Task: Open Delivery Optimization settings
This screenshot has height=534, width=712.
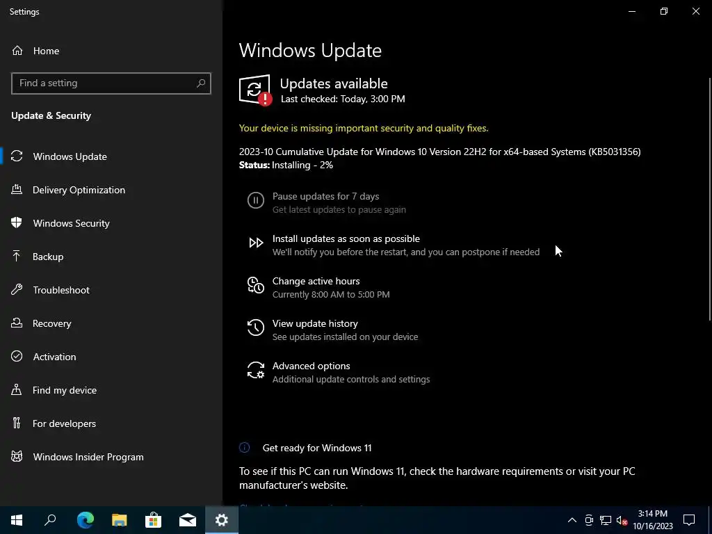Action: [111, 189]
